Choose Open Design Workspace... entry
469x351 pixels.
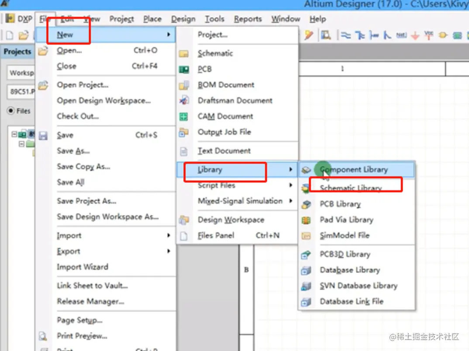click(x=105, y=101)
